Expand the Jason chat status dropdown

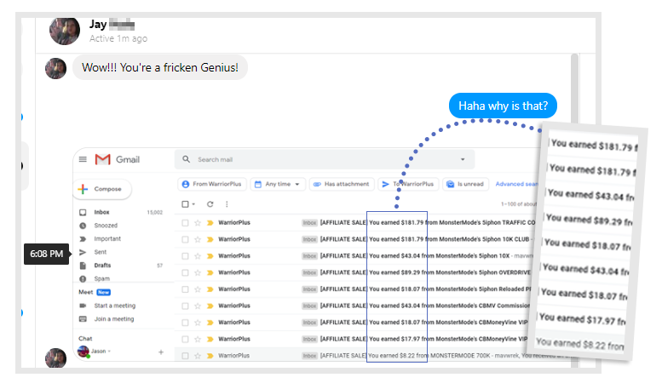coord(109,351)
